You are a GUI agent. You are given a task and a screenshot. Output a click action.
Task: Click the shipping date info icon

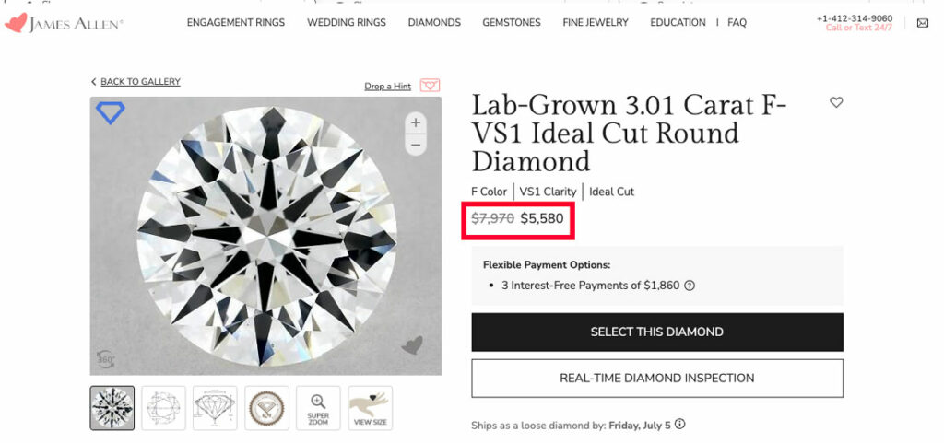tap(679, 425)
